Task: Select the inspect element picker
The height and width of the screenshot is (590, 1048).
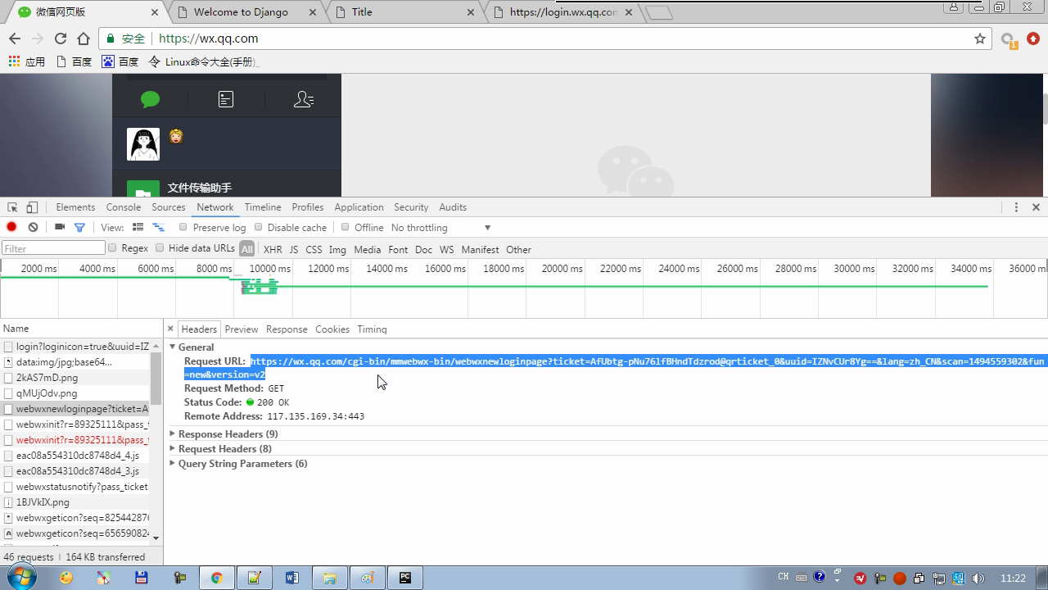Action: (12, 207)
